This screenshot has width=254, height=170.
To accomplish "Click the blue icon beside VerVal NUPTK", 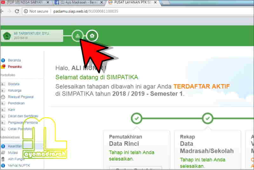I will (x=3, y=166).
